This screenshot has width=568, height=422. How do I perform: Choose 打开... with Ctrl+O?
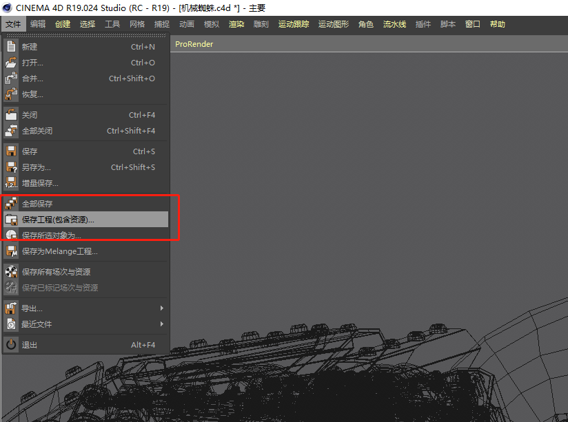tap(86, 63)
